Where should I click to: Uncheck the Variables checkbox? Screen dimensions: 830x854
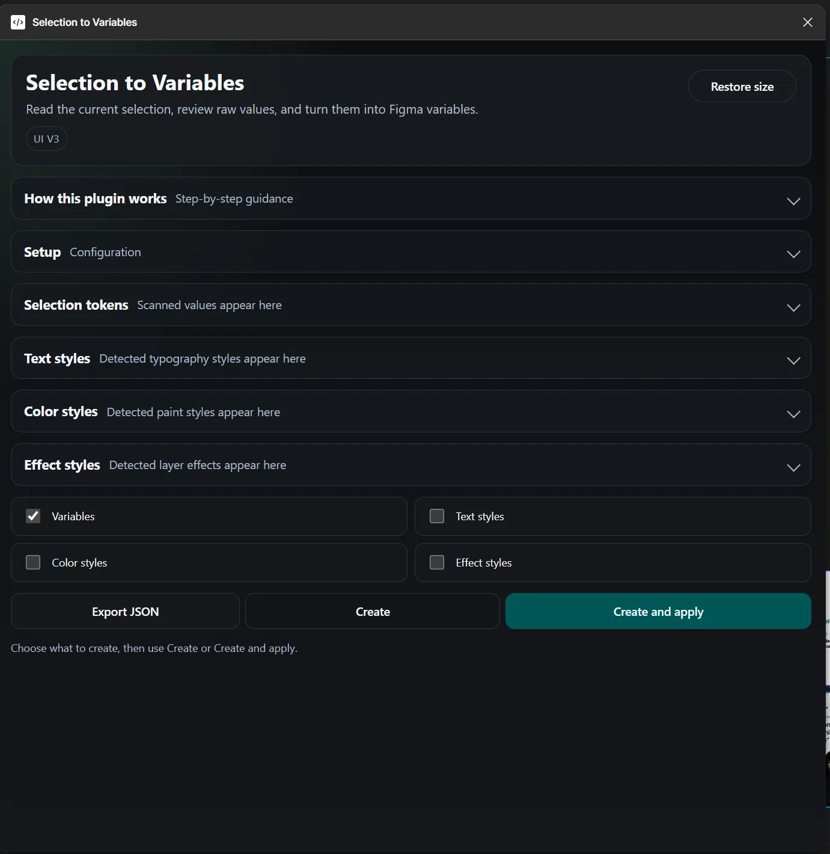click(33, 516)
